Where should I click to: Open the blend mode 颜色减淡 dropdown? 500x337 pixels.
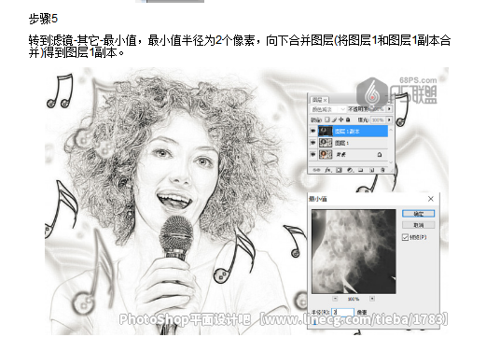[x=328, y=109]
